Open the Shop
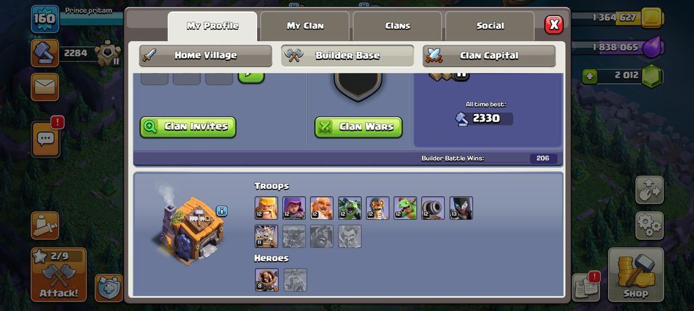 tap(635, 275)
